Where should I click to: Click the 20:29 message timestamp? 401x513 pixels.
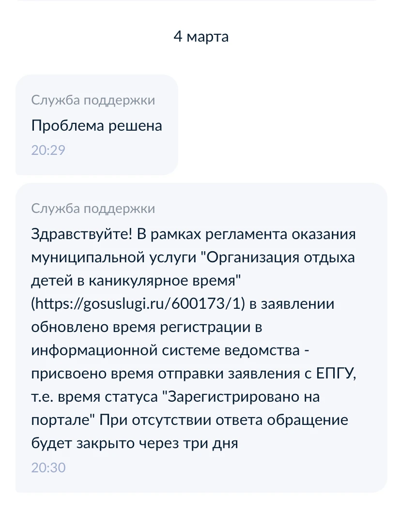click(48, 150)
